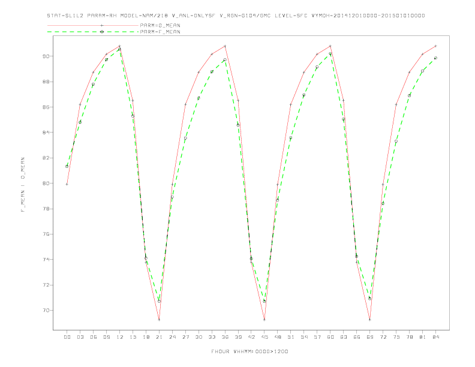Click y-axis tick label 90
Image resolution: width=475 pixels, height=367 pixels.
click(x=46, y=56)
